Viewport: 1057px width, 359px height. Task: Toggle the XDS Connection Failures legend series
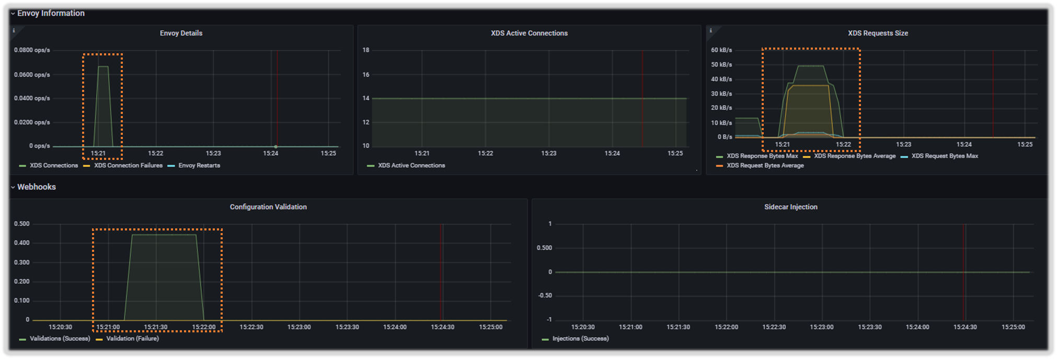click(128, 166)
